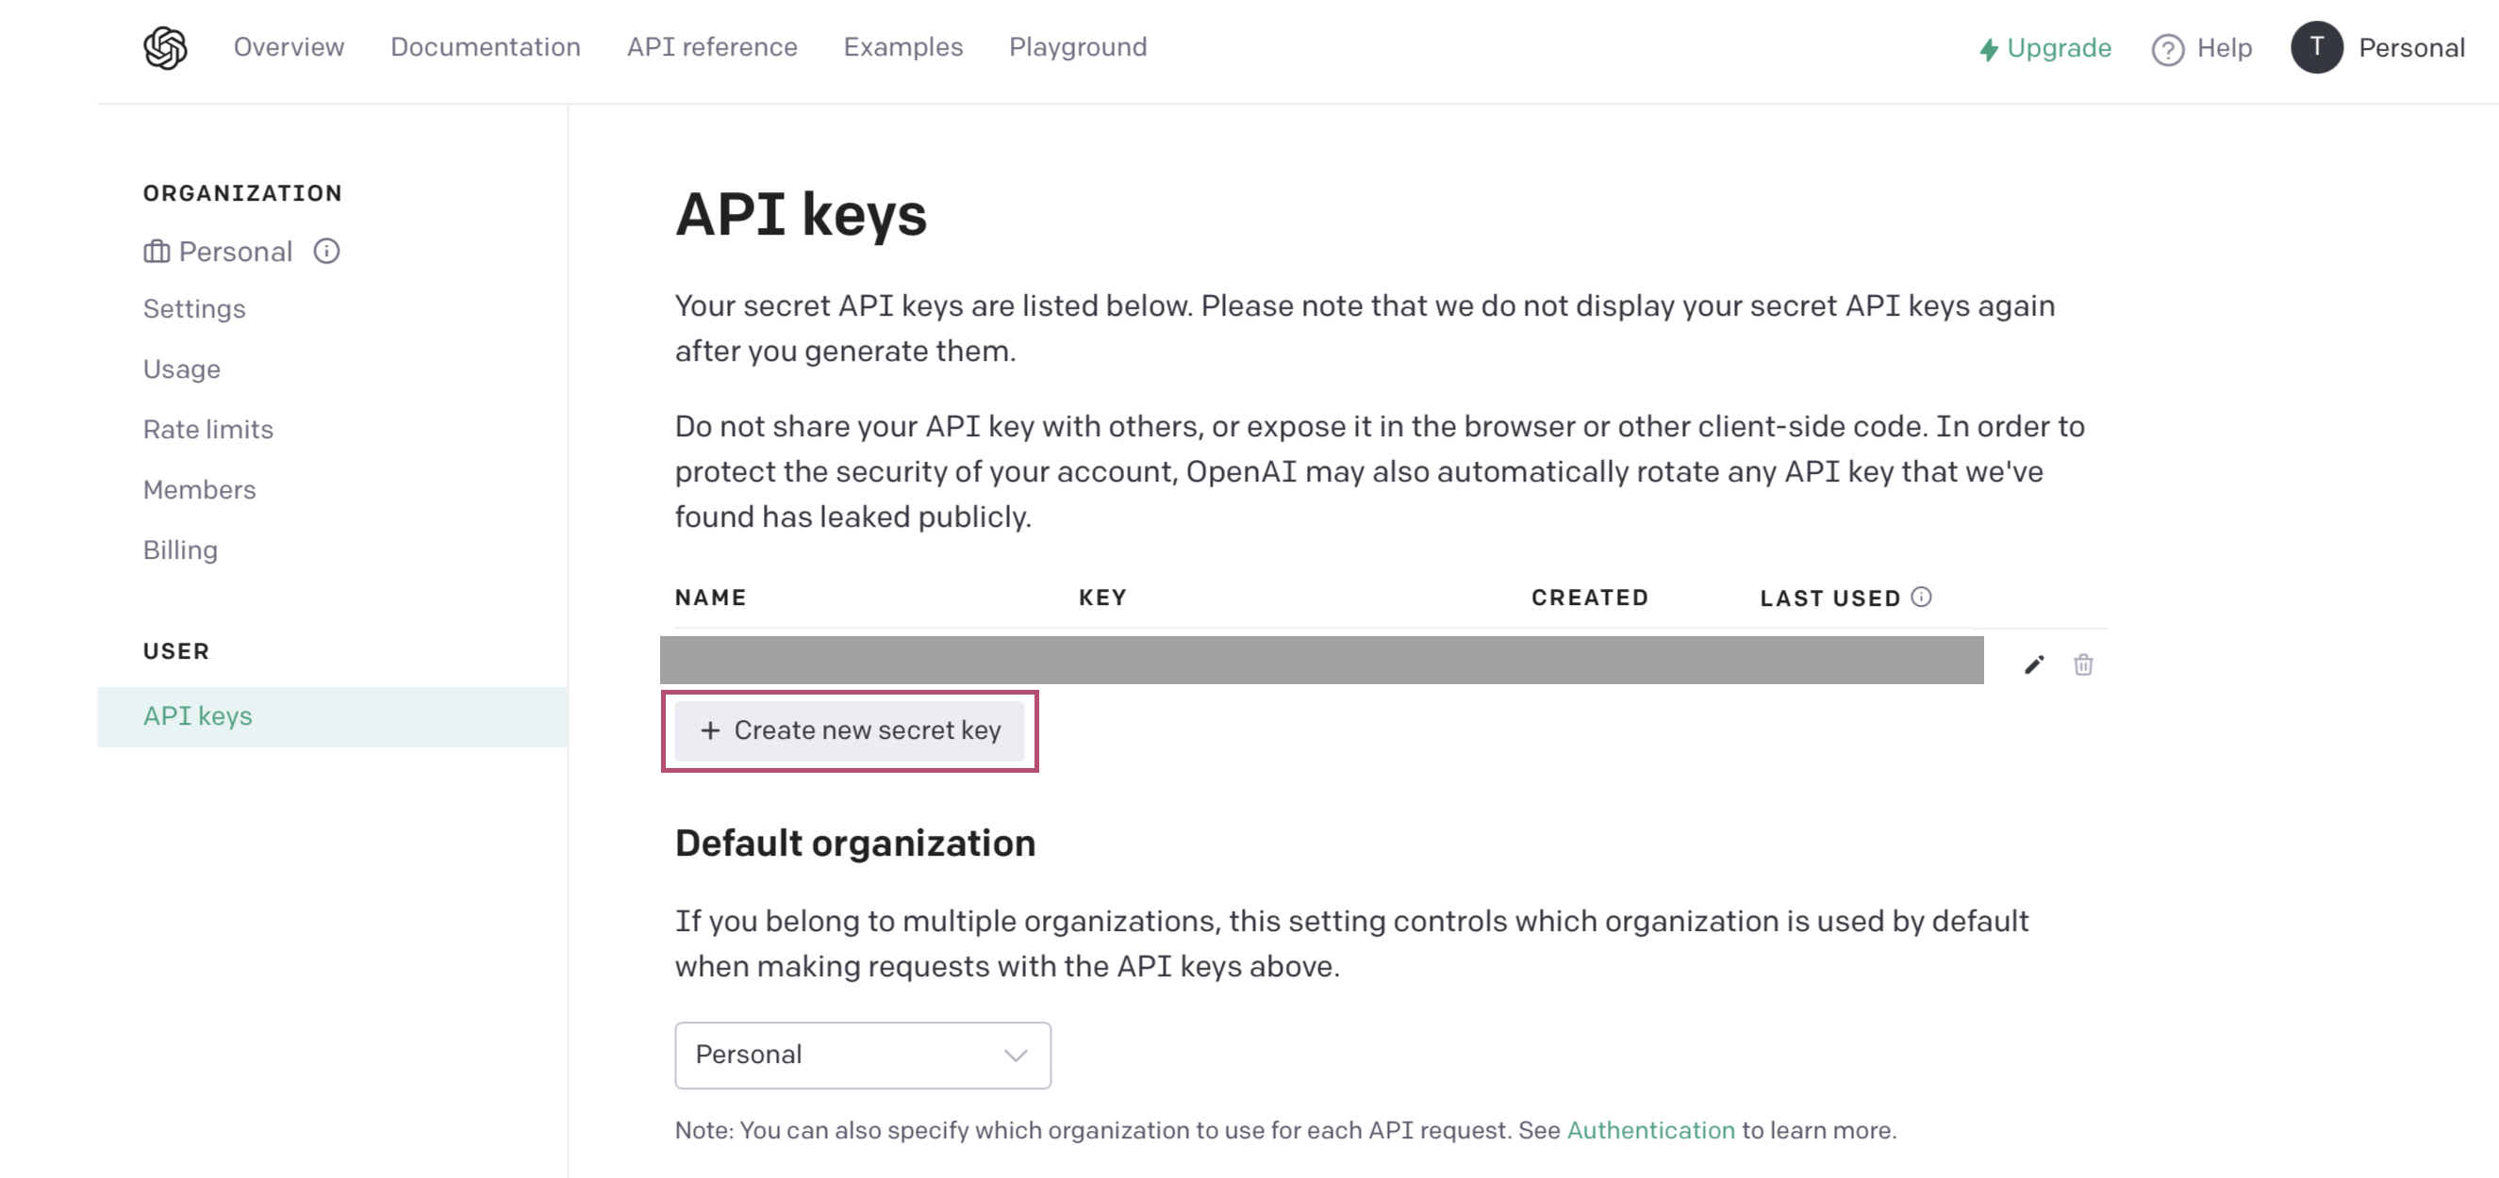Open the API reference page
The width and height of the screenshot is (2499, 1178).
pos(711,47)
